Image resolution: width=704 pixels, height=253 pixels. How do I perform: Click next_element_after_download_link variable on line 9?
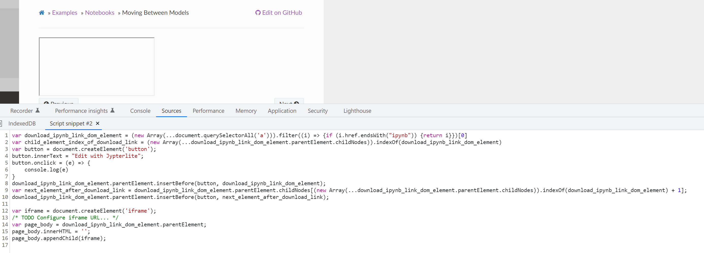tap(75, 190)
